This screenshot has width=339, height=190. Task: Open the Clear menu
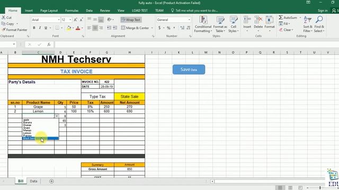coord(286,30)
